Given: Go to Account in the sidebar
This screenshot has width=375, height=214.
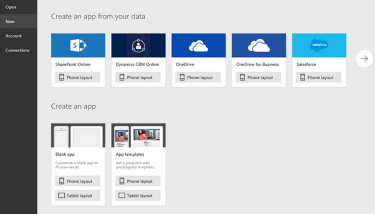Looking at the screenshot, I should (x=13, y=36).
